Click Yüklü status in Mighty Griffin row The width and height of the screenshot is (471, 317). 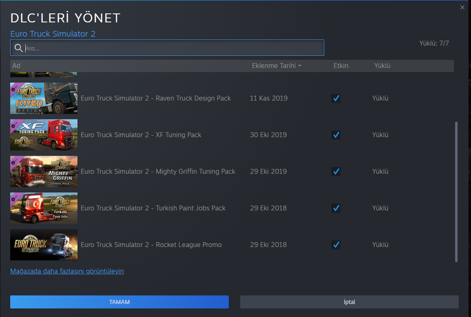click(x=380, y=171)
